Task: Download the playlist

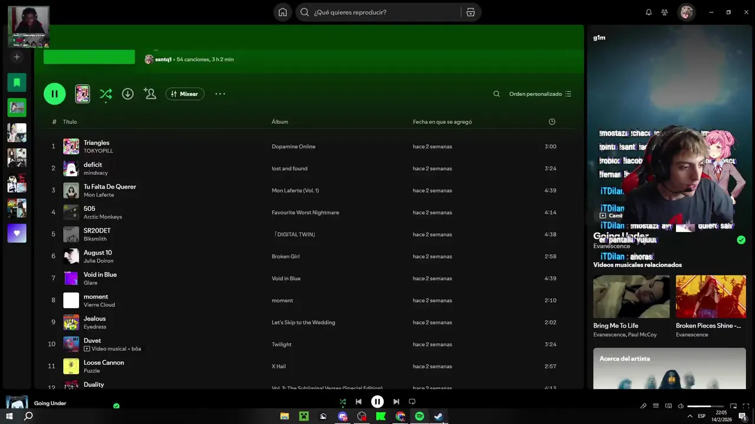Action: [127, 94]
